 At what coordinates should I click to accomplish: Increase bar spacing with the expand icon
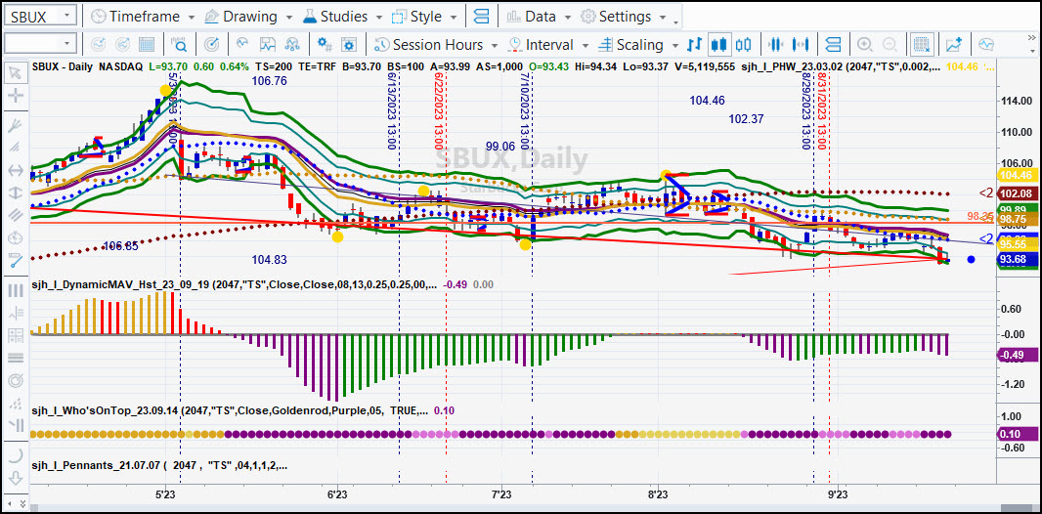tap(803, 45)
